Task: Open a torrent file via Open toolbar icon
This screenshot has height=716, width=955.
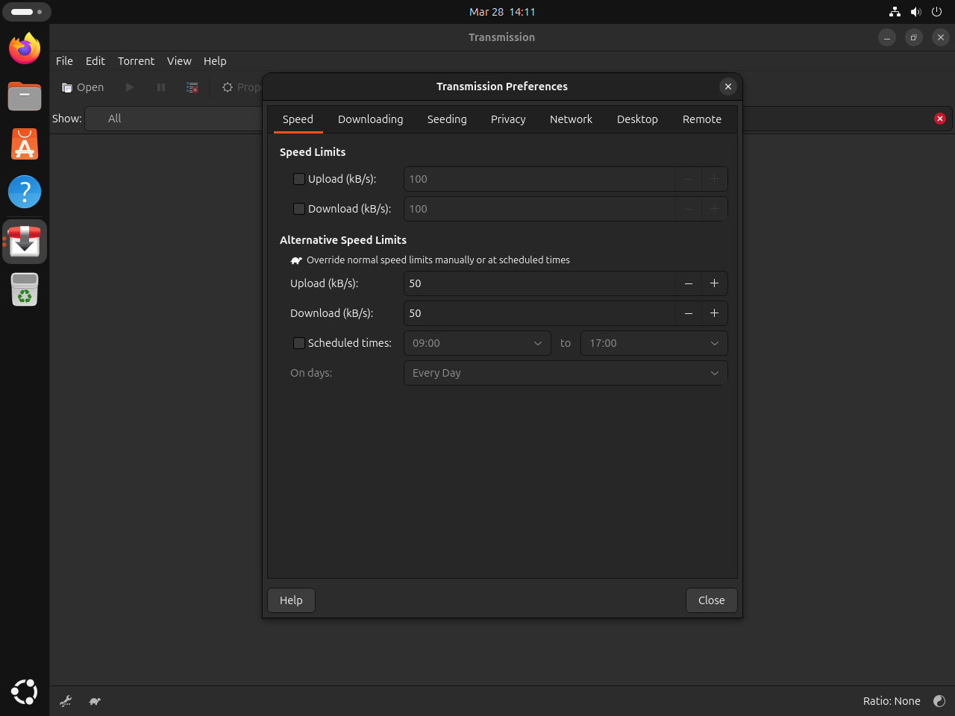Action: [82, 87]
